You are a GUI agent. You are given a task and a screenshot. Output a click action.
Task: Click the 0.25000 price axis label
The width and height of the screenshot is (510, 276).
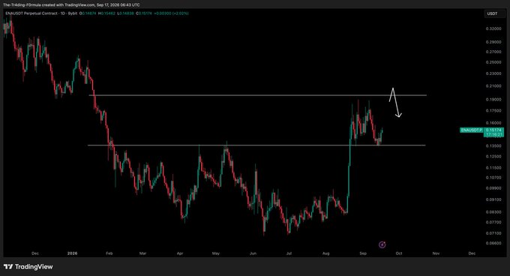(493, 62)
